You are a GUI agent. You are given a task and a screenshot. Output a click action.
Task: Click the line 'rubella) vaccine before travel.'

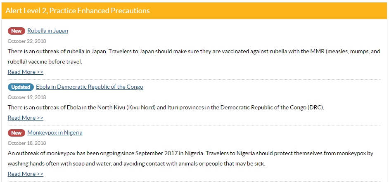[x=45, y=62]
